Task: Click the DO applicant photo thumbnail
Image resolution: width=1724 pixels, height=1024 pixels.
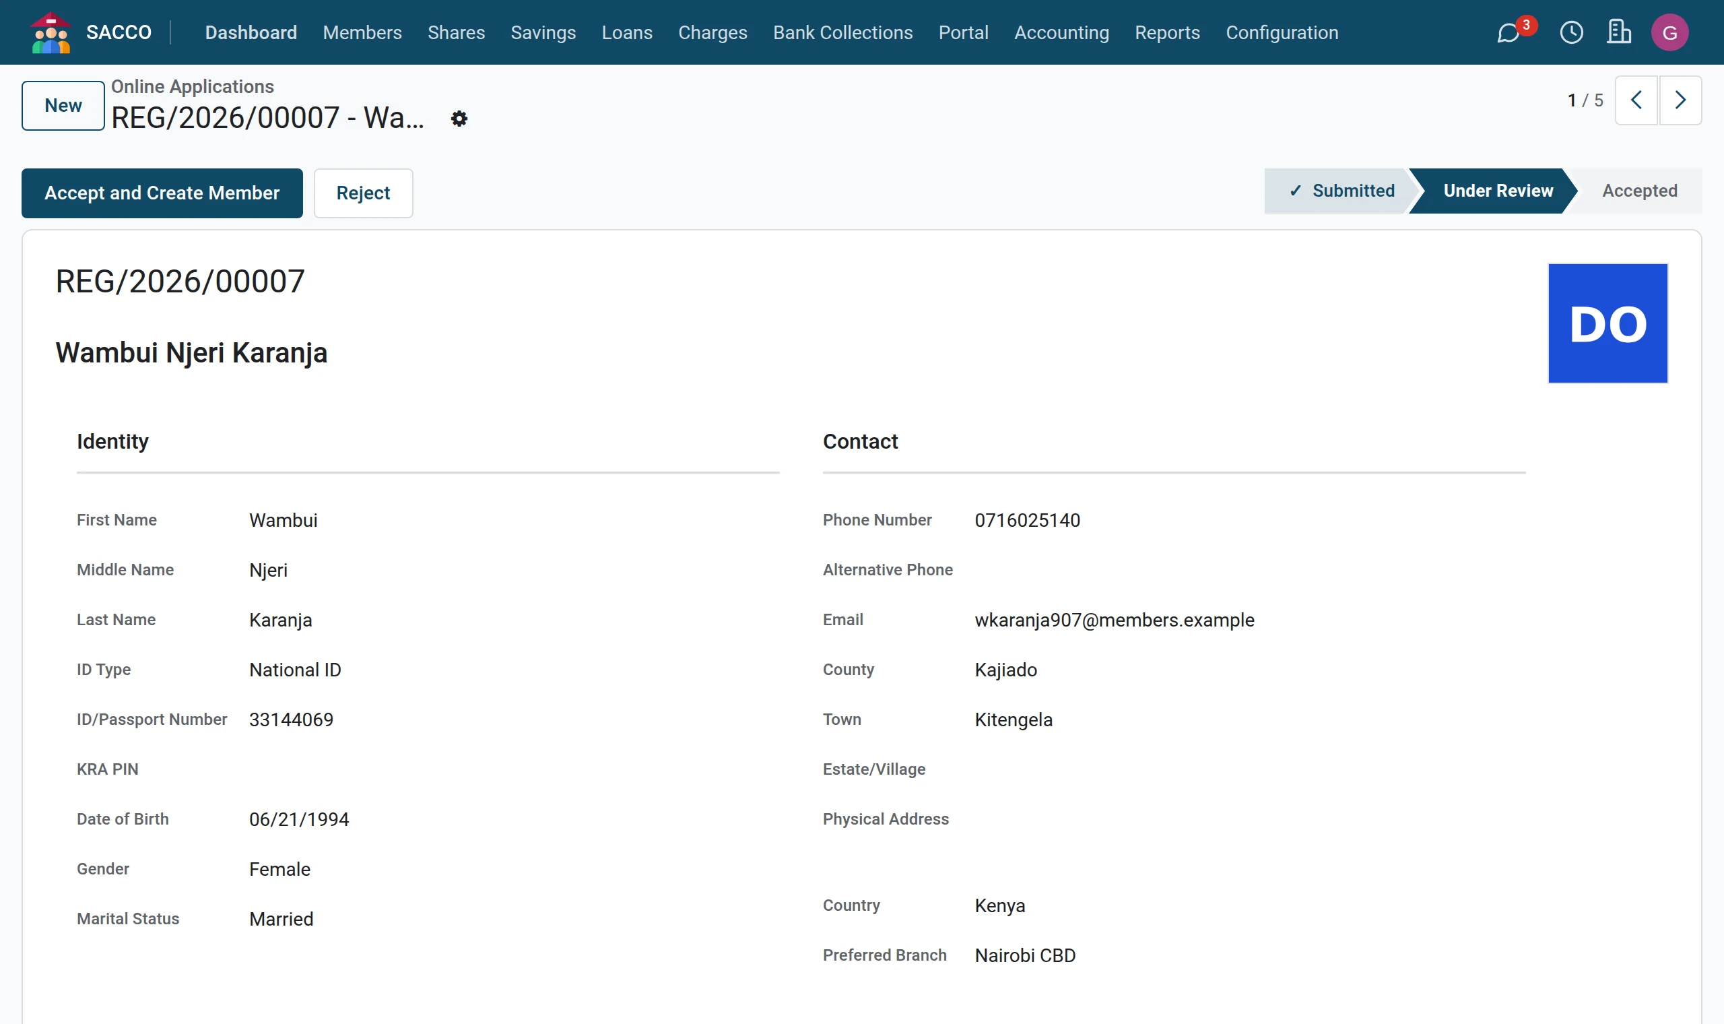Action: (1607, 323)
